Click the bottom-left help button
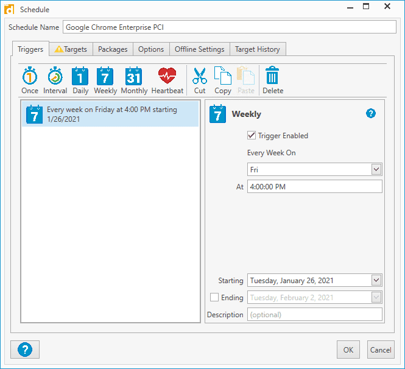This screenshot has width=405, height=369. [25, 350]
